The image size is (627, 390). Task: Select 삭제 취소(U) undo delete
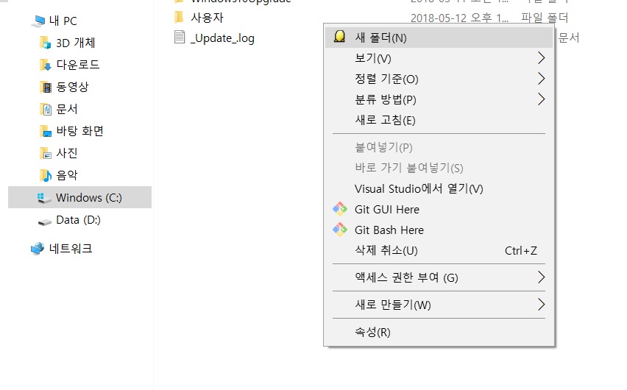point(439,250)
